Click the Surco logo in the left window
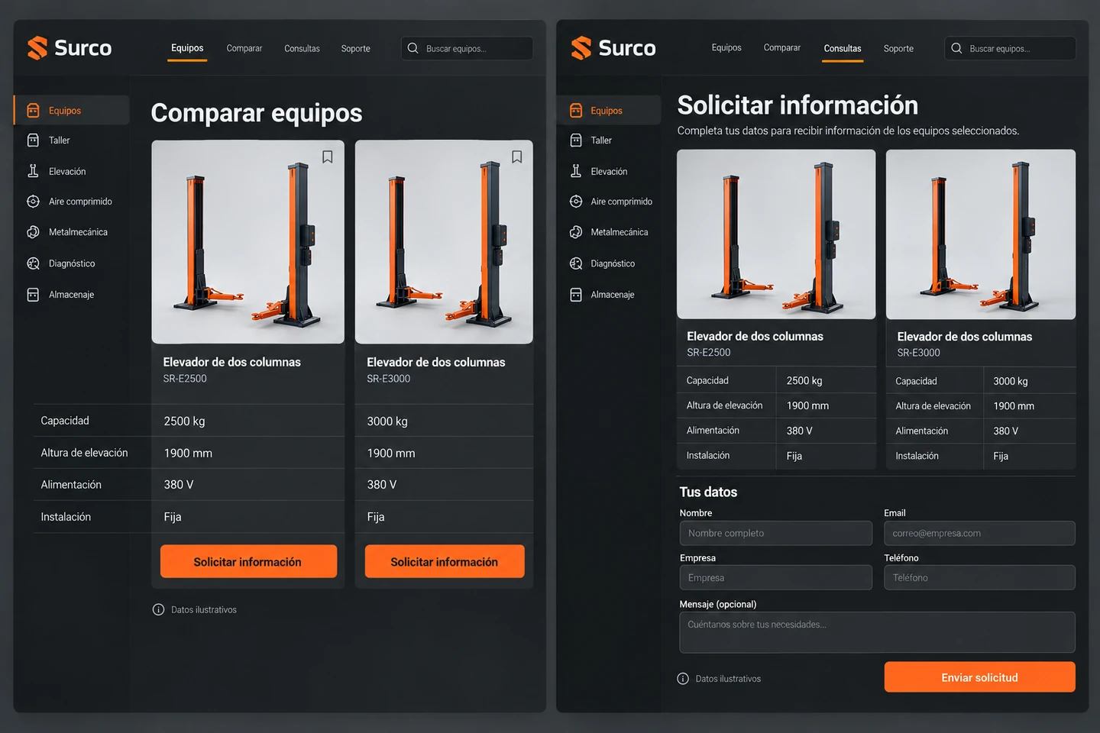 tap(70, 48)
